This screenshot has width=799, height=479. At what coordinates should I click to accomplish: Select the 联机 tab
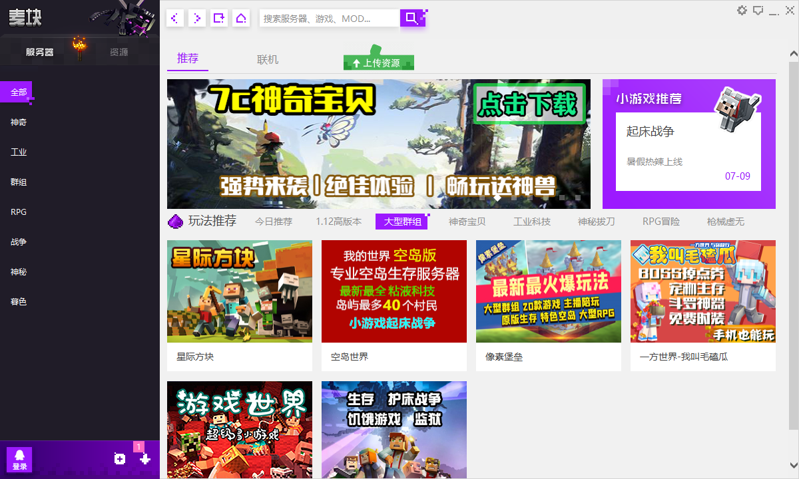pyautogui.click(x=268, y=60)
